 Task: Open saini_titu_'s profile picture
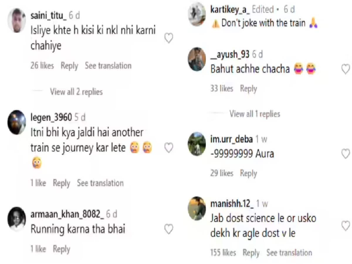pos(17,20)
